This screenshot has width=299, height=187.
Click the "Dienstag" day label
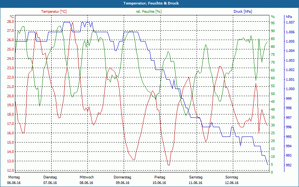tap(50, 177)
